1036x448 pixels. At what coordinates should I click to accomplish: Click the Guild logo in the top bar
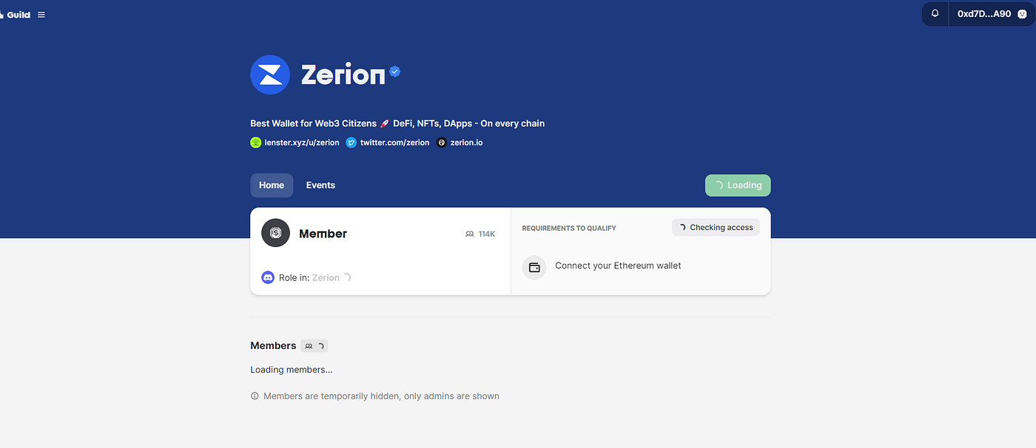[x=15, y=15]
